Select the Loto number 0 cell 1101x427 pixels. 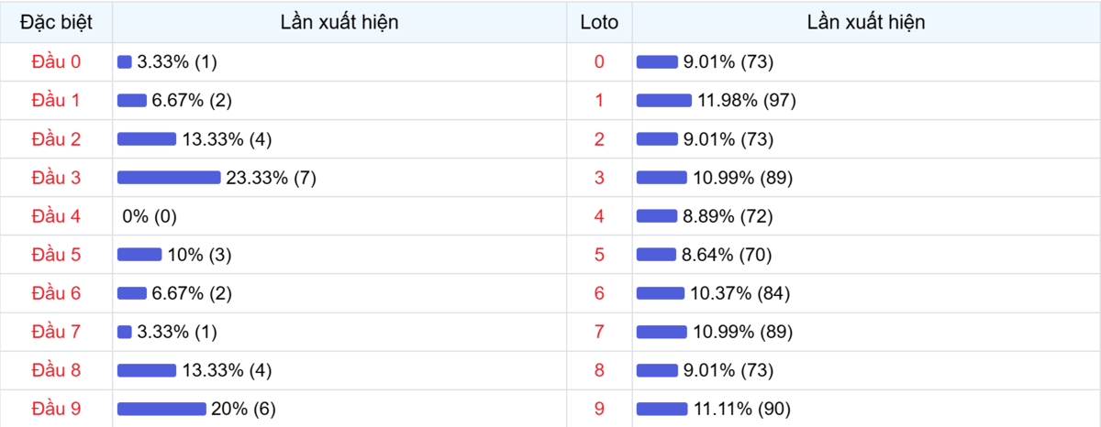[x=599, y=61]
